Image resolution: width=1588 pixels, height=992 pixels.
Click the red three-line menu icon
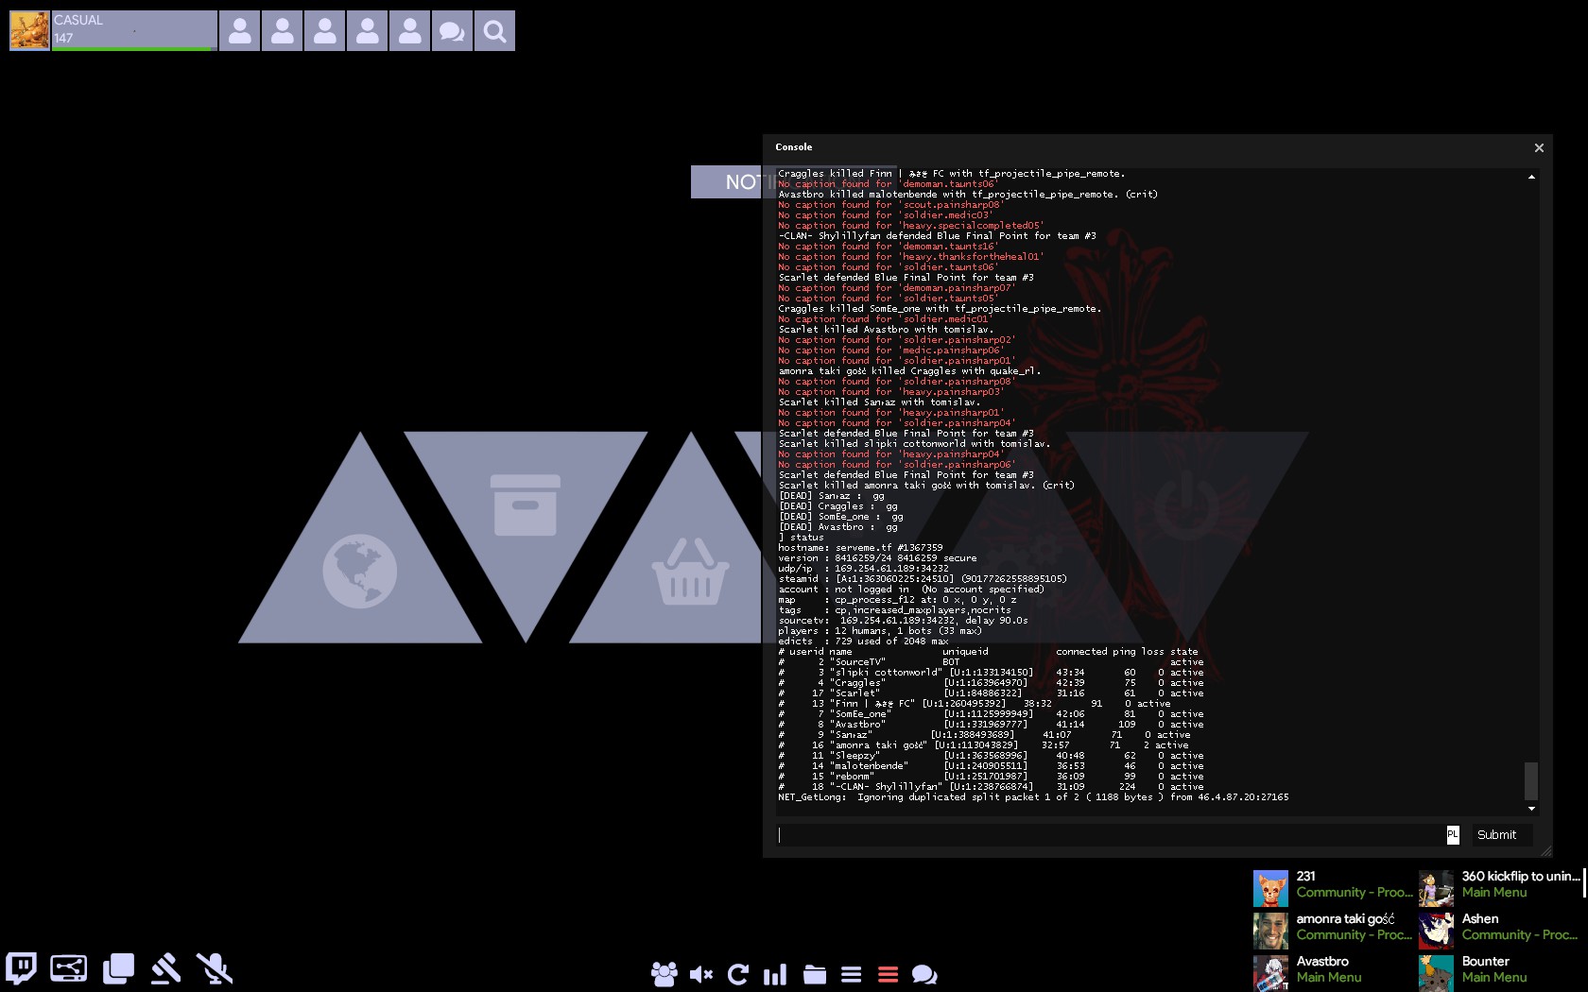coord(888,974)
